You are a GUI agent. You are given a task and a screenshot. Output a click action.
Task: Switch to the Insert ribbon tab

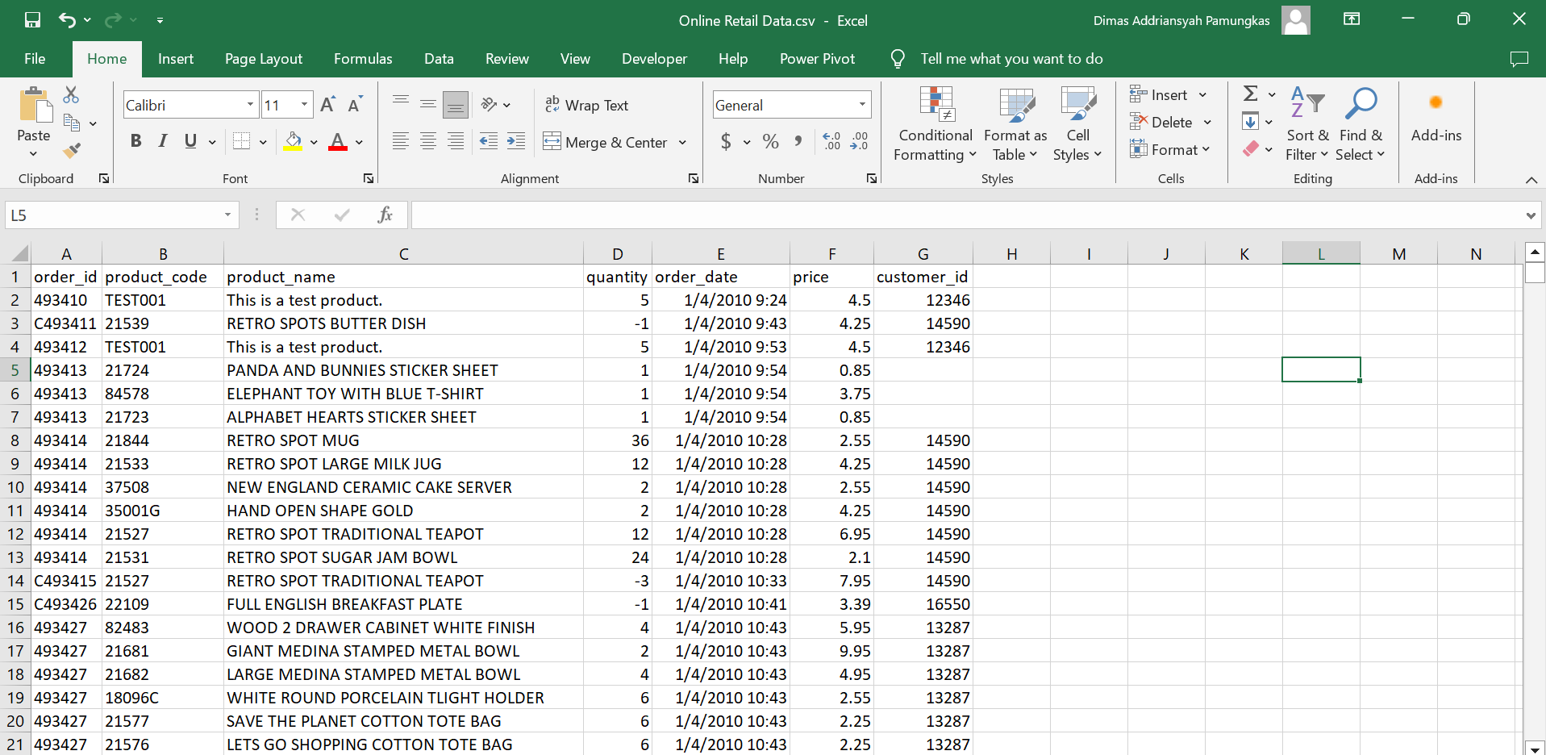pyautogui.click(x=175, y=59)
